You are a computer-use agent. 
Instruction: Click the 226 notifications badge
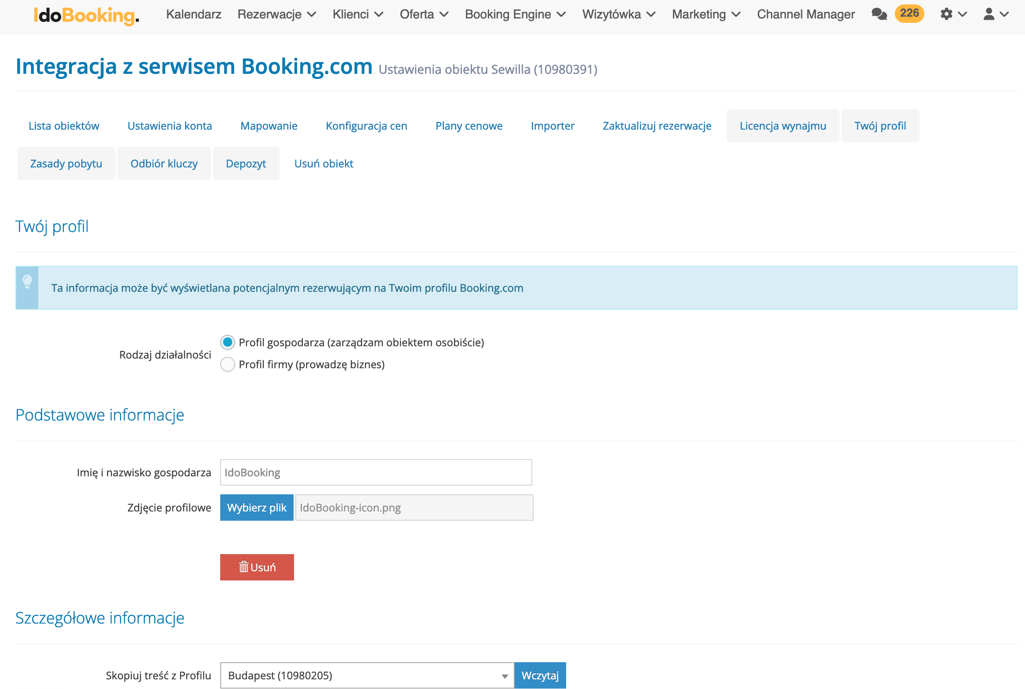pos(909,13)
